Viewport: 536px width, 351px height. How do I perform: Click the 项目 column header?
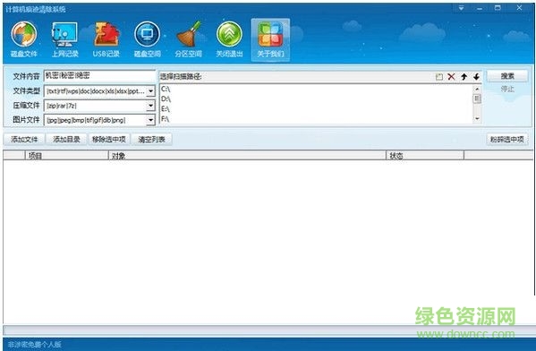tap(66, 156)
